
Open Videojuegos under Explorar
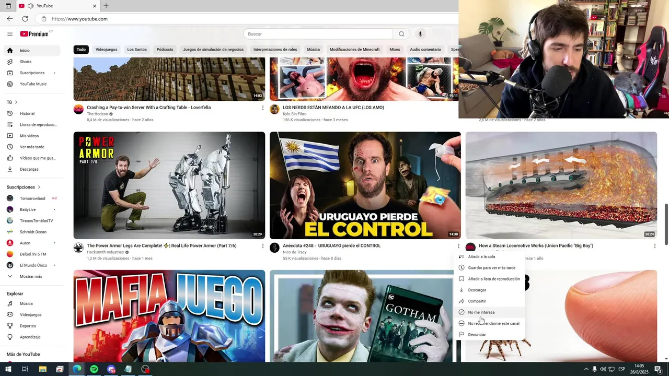point(32,315)
